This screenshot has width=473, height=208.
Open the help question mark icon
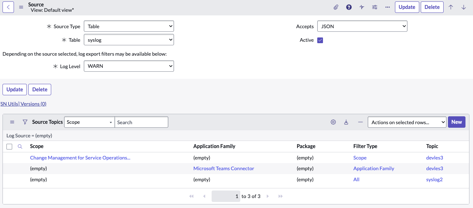[349, 7]
